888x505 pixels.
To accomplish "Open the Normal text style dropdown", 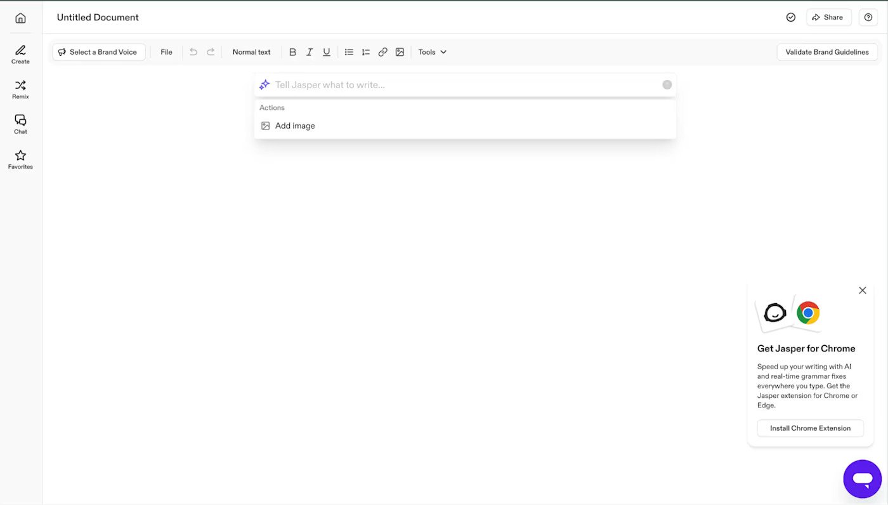I will [251, 51].
